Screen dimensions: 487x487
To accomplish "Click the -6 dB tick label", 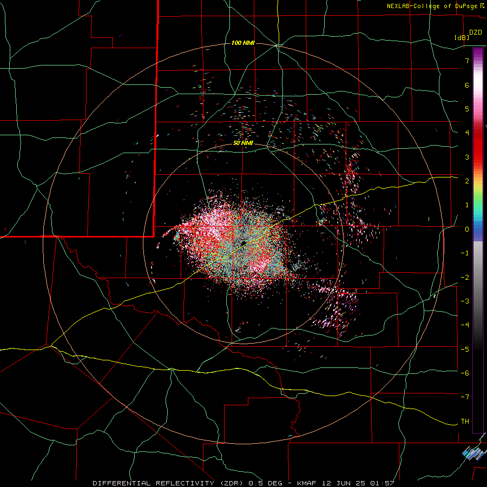I will 465,373.
